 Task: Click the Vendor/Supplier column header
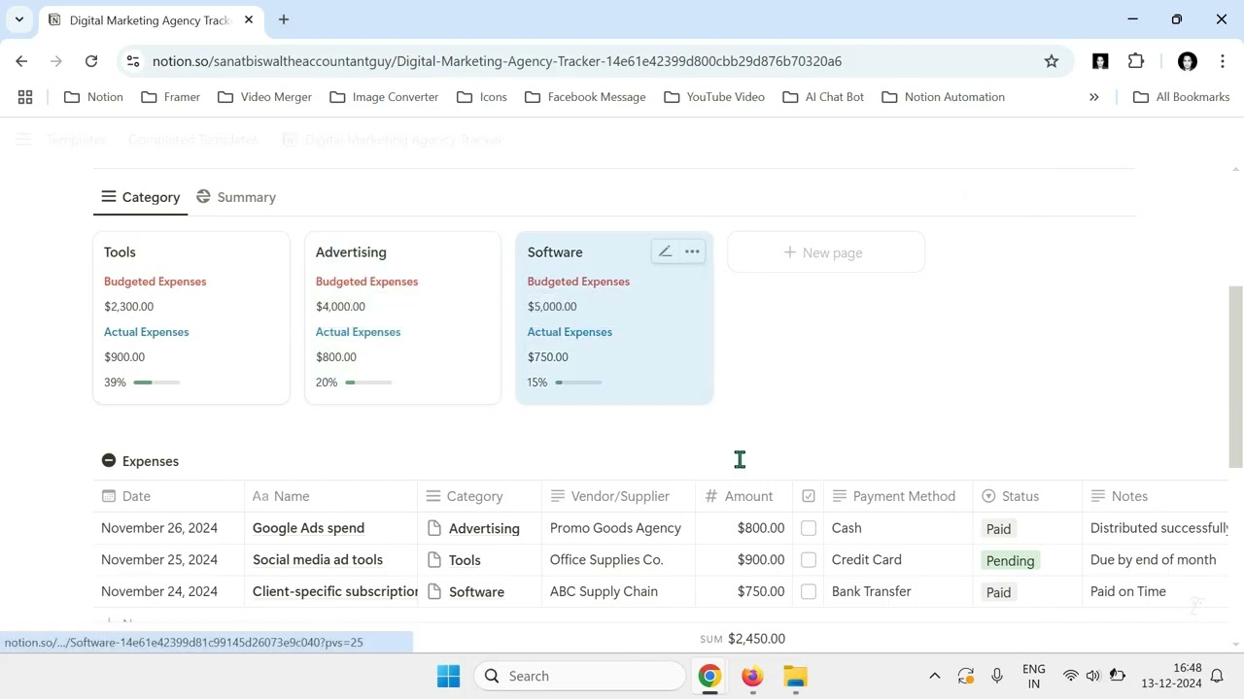point(619,496)
